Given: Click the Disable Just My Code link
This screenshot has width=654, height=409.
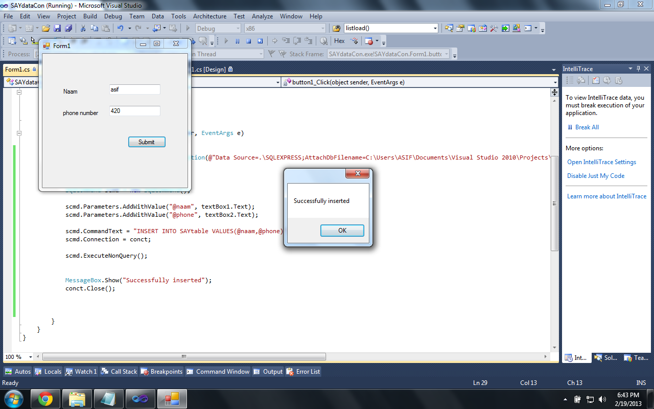Looking at the screenshot, I should click(x=596, y=176).
